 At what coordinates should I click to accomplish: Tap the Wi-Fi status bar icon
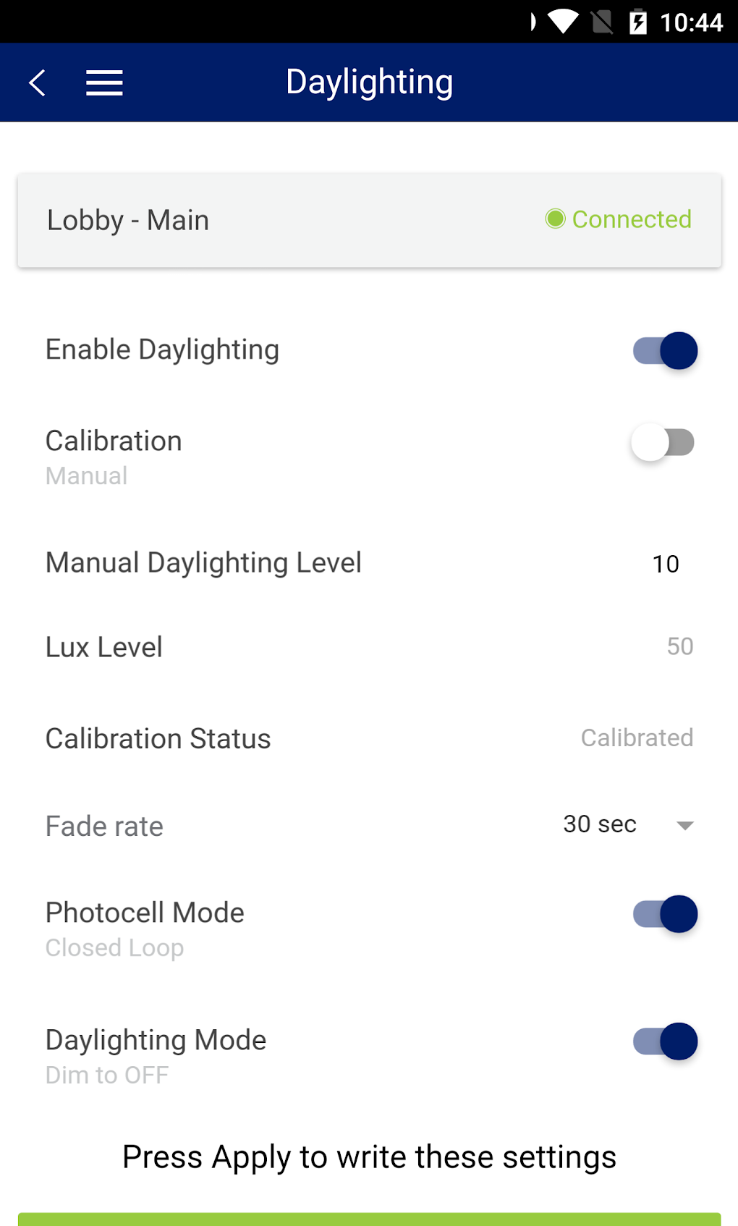click(x=563, y=22)
